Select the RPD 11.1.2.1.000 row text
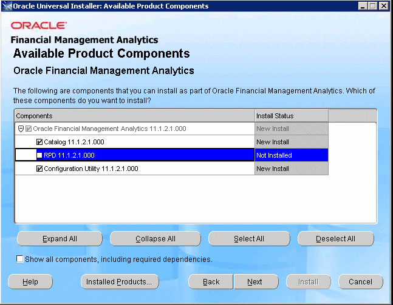The image size is (393, 305). (x=69, y=155)
